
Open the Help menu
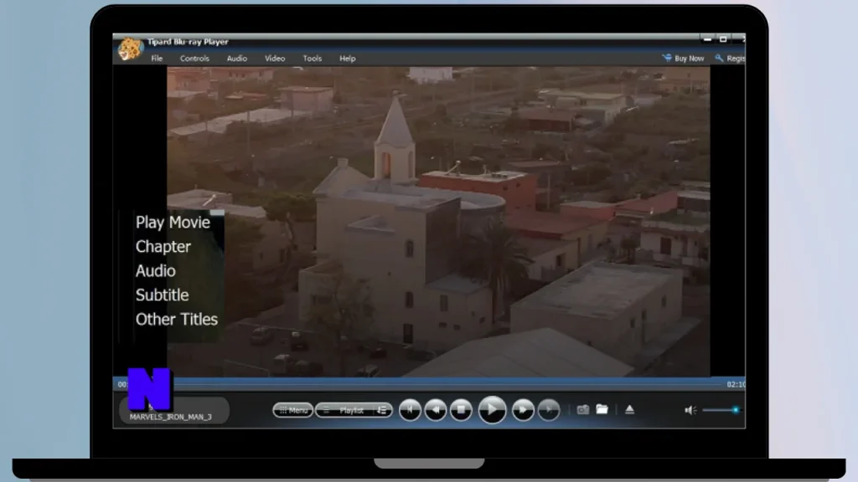pyautogui.click(x=348, y=59)
